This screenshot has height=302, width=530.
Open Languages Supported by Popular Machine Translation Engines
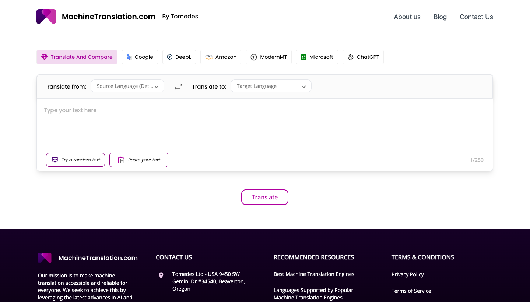(313, 294)
